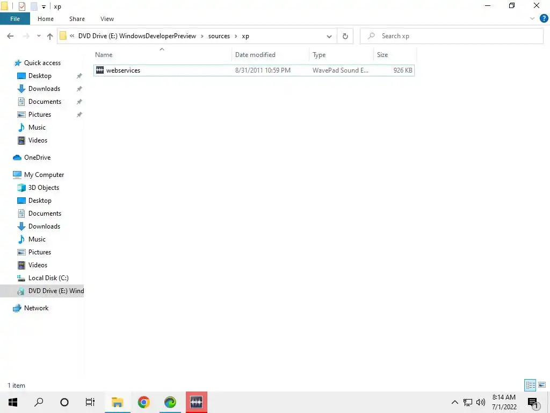This screenshot has width=550, height=413.
Task: Open Network in navigation pane
Action: [36, 308]
